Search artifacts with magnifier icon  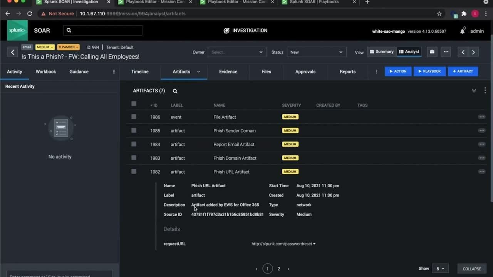tap(175, 91)
